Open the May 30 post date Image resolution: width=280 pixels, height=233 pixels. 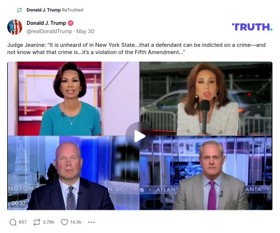(x=85, y=31)
